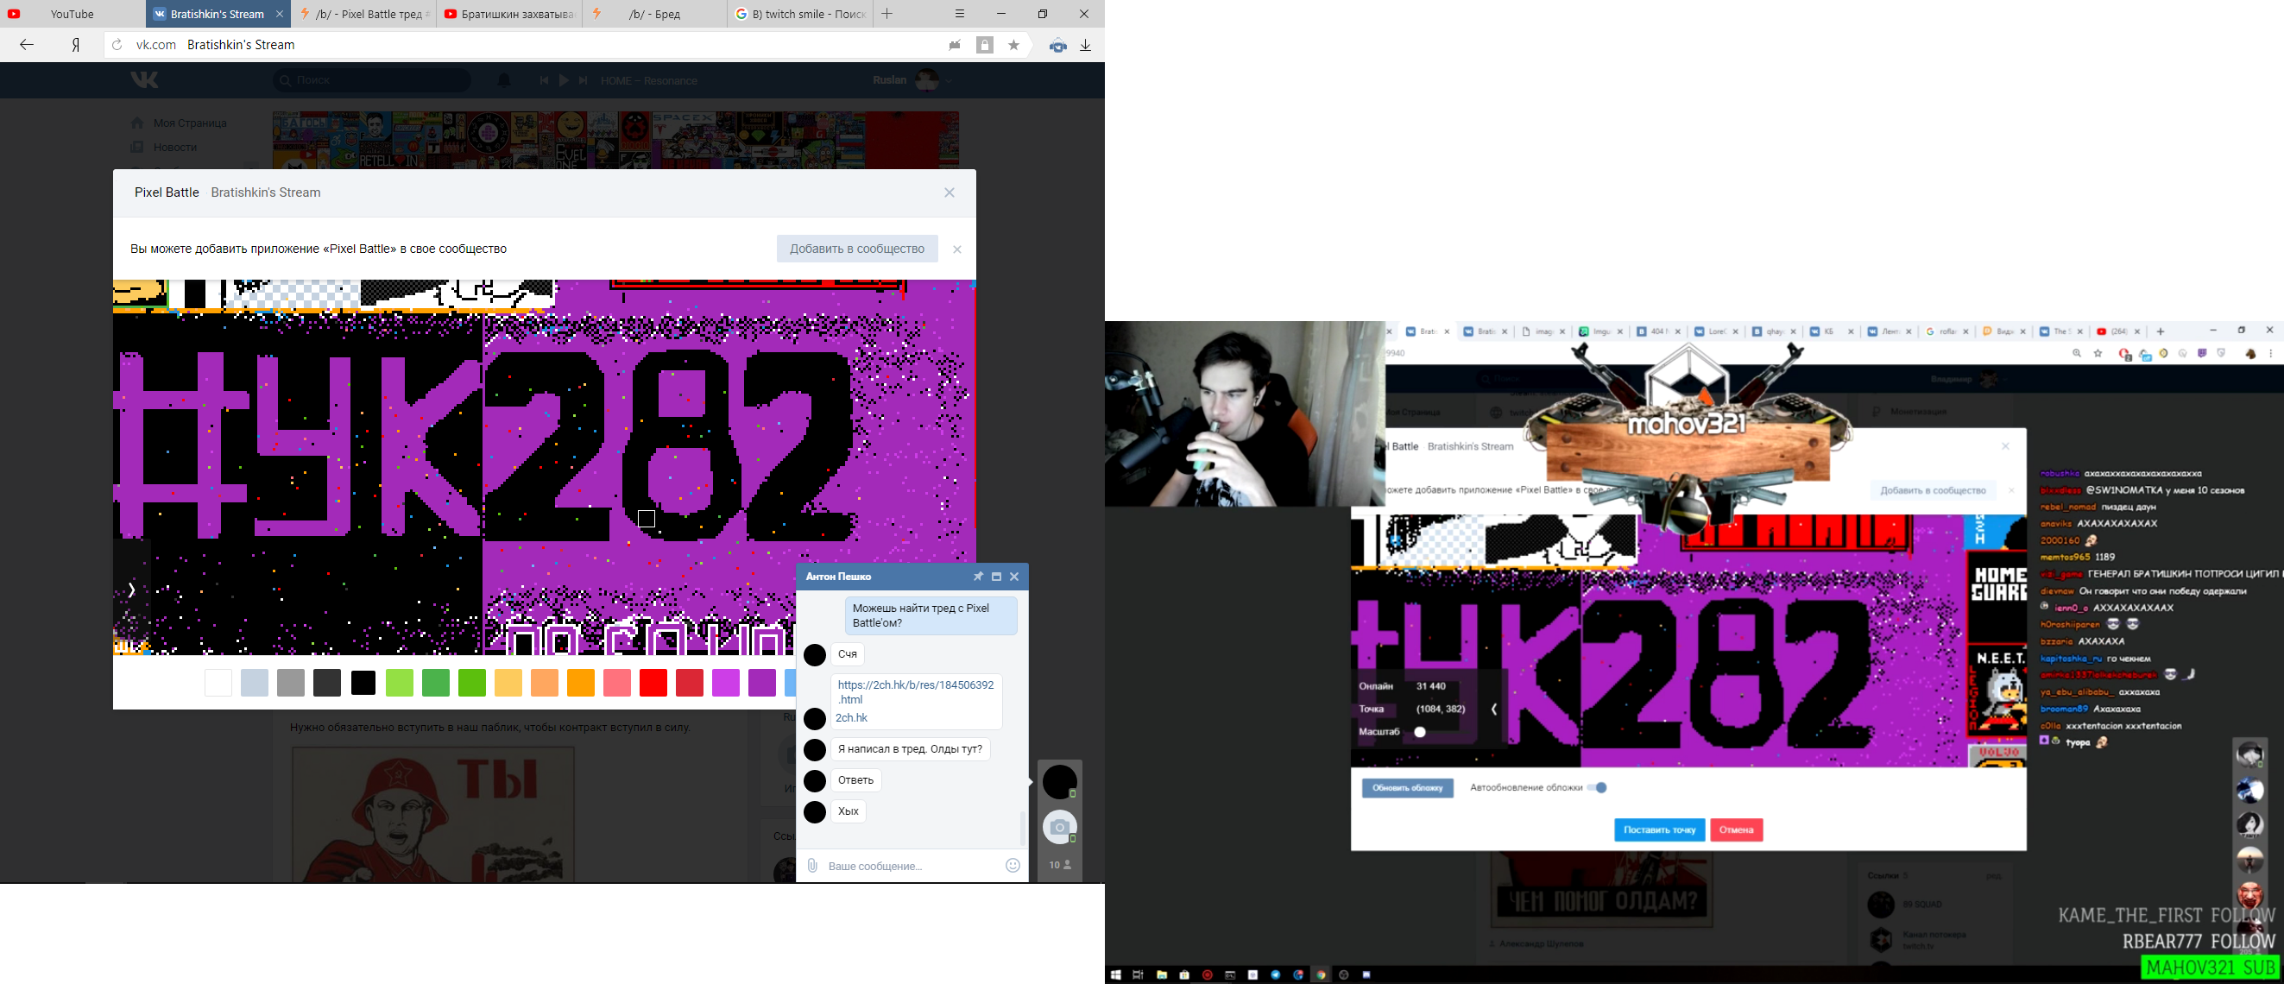Go back with the browser back arrow
The height and width of the screenshot is (984, 2284).
coord(27,44)
